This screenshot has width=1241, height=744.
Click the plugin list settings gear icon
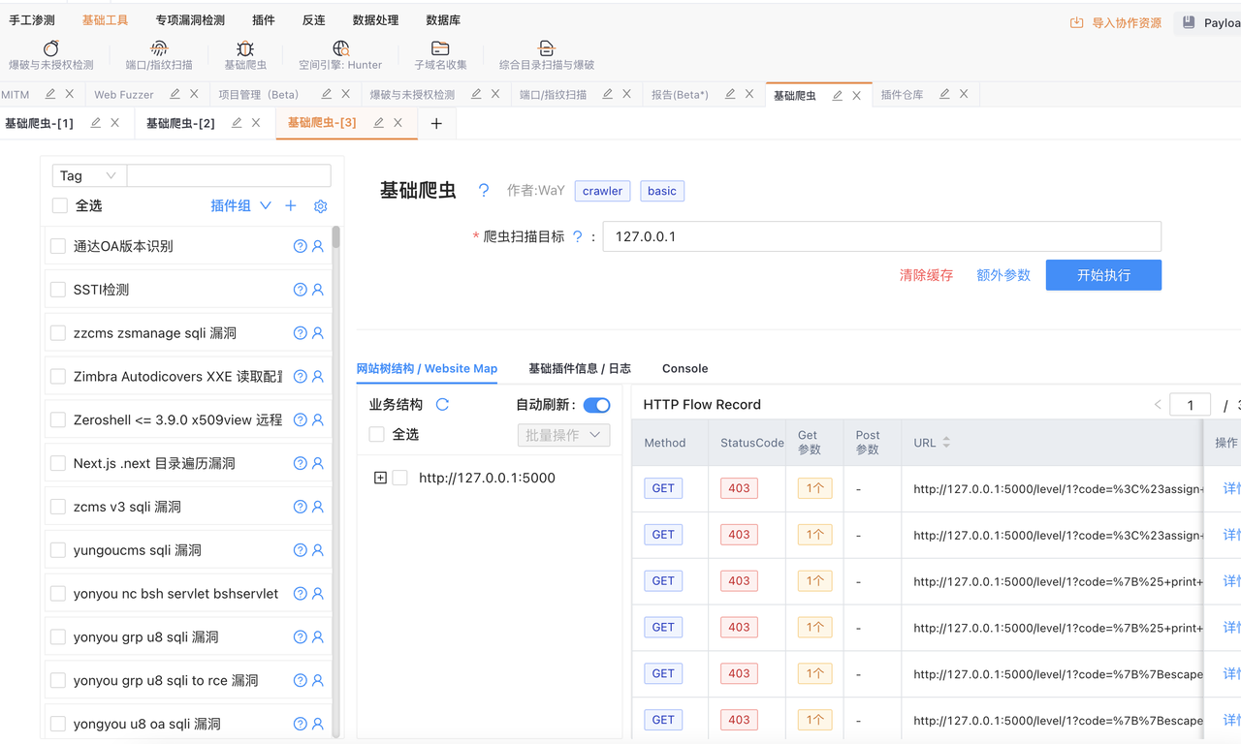(321, 206)
